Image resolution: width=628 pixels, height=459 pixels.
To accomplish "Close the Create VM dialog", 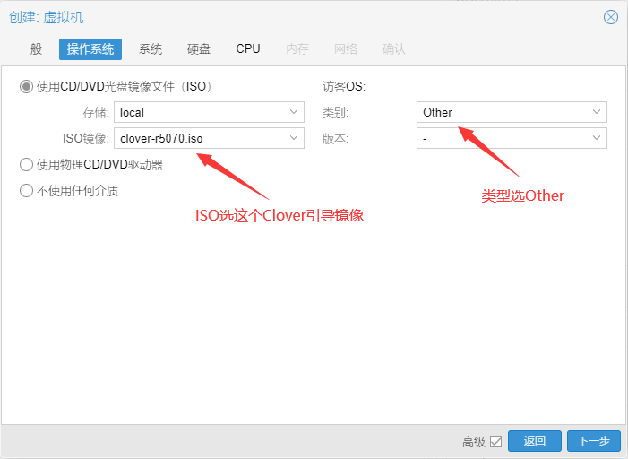I will coord(611,17).
